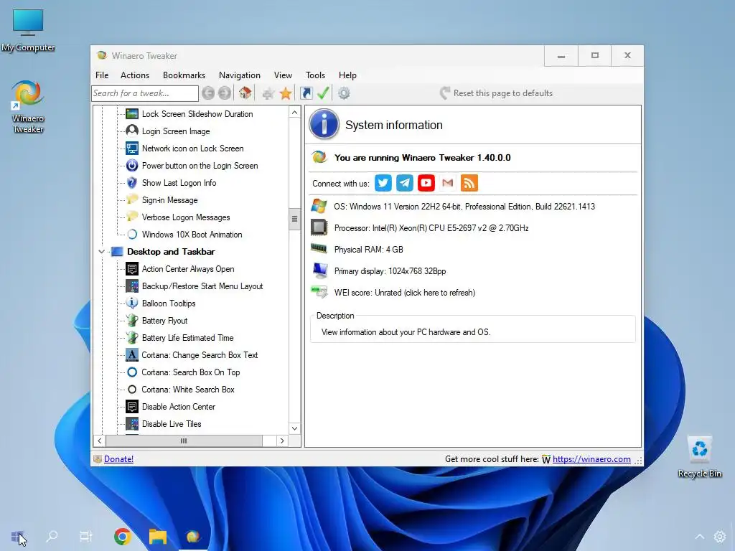This screenshot has height=551, width=735.
Task: Select Disable Live Tiles tweak
Action: [172, 424]
